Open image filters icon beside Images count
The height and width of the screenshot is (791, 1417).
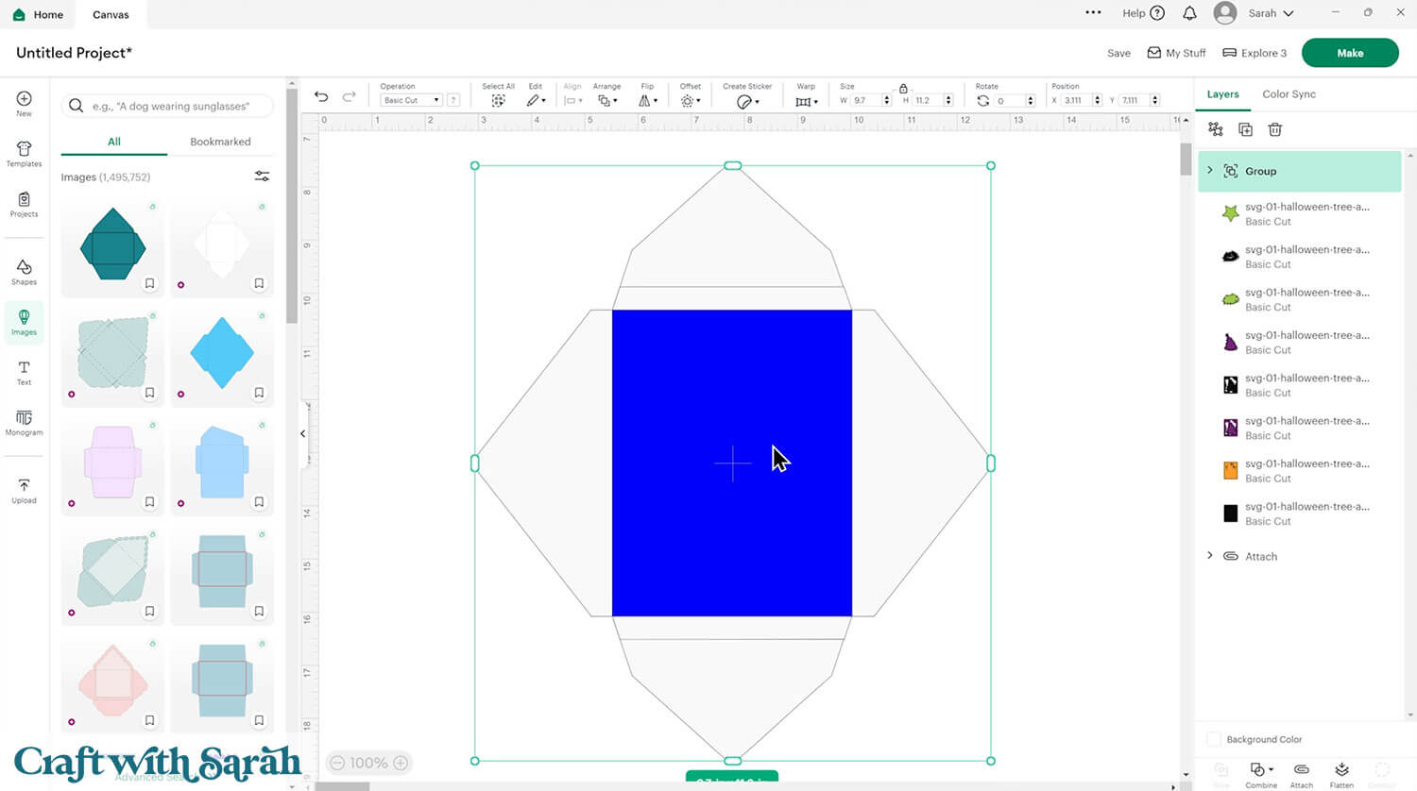[262, 177]
